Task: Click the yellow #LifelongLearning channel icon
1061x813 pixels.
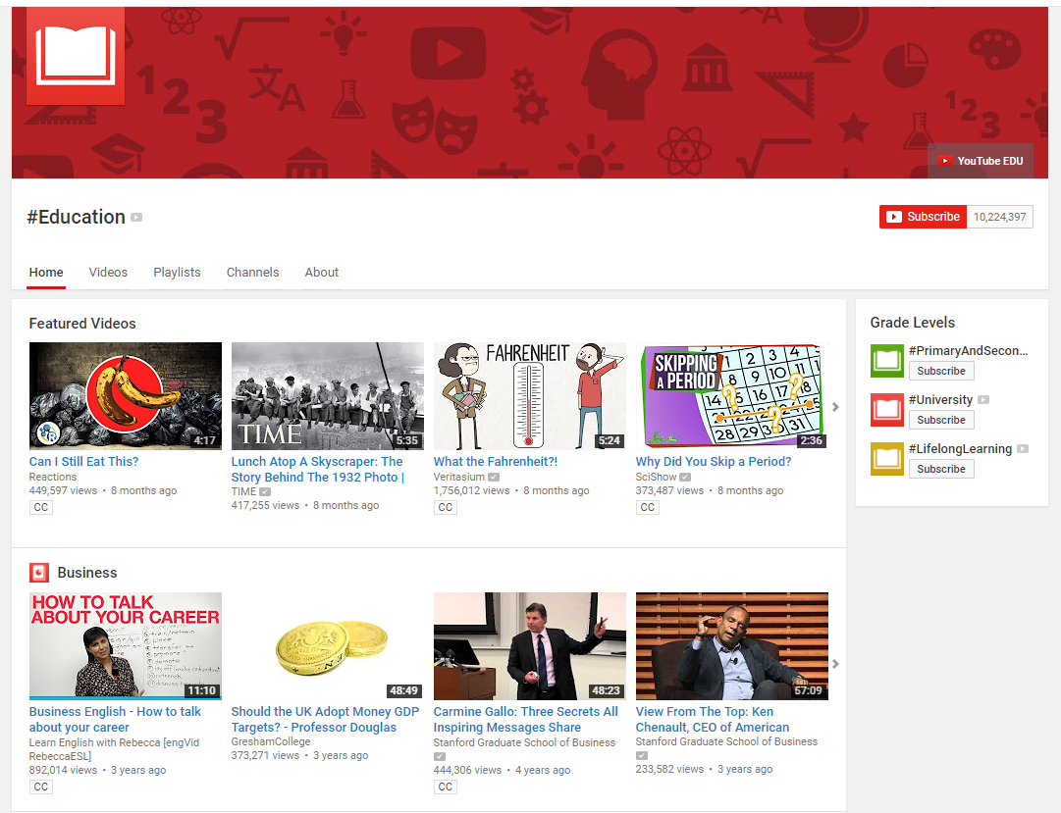Action: pyautogui.click(x=887, y=459)
